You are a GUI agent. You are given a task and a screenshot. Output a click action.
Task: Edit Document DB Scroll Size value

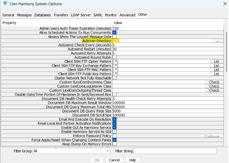(x=168, y=115)
